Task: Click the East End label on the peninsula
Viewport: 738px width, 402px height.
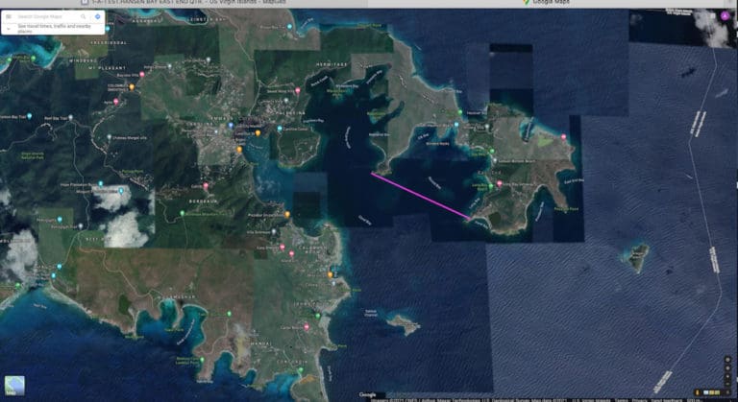Action: click(489, 173)
